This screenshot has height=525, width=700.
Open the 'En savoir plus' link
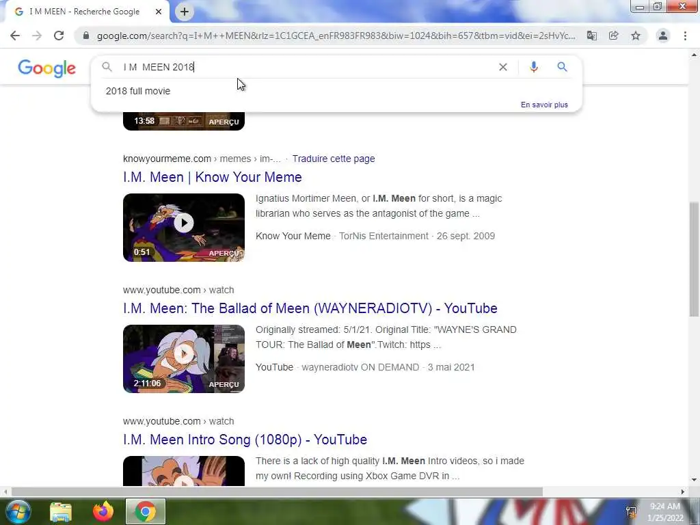tap(544, 105)
